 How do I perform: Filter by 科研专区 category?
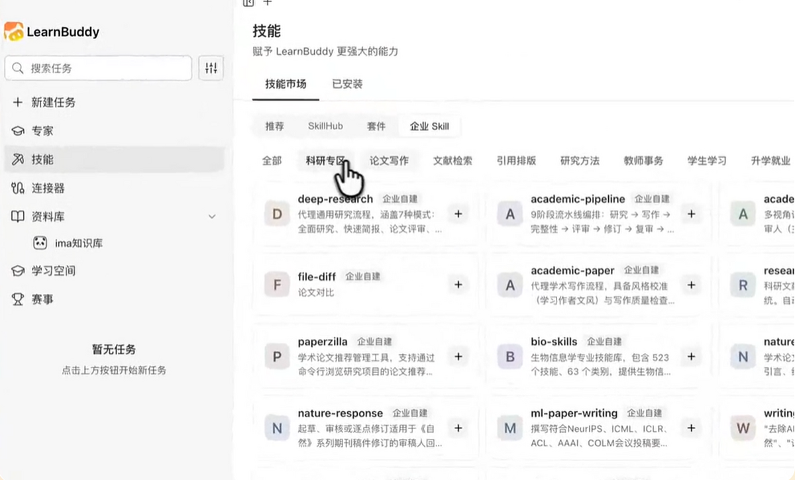325,160
